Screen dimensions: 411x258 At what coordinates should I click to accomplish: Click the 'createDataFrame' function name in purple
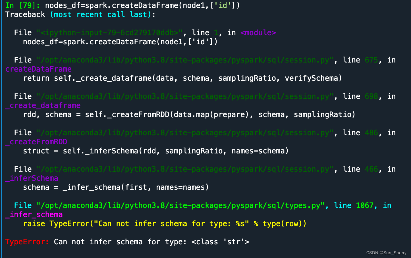tap(38, 69)
